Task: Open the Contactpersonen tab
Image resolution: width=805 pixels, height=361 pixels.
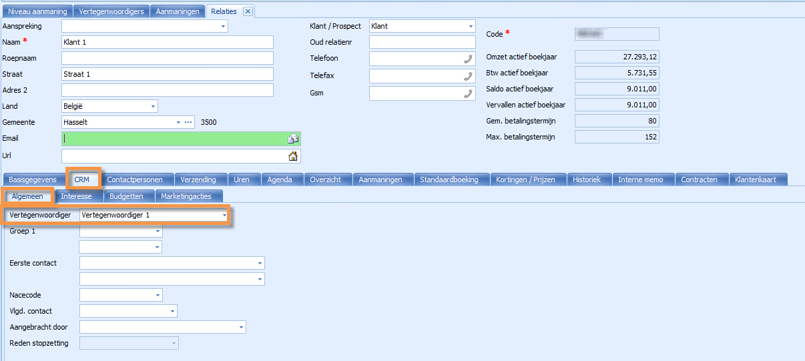Action: pyautogui.click(x=138, y=179)
